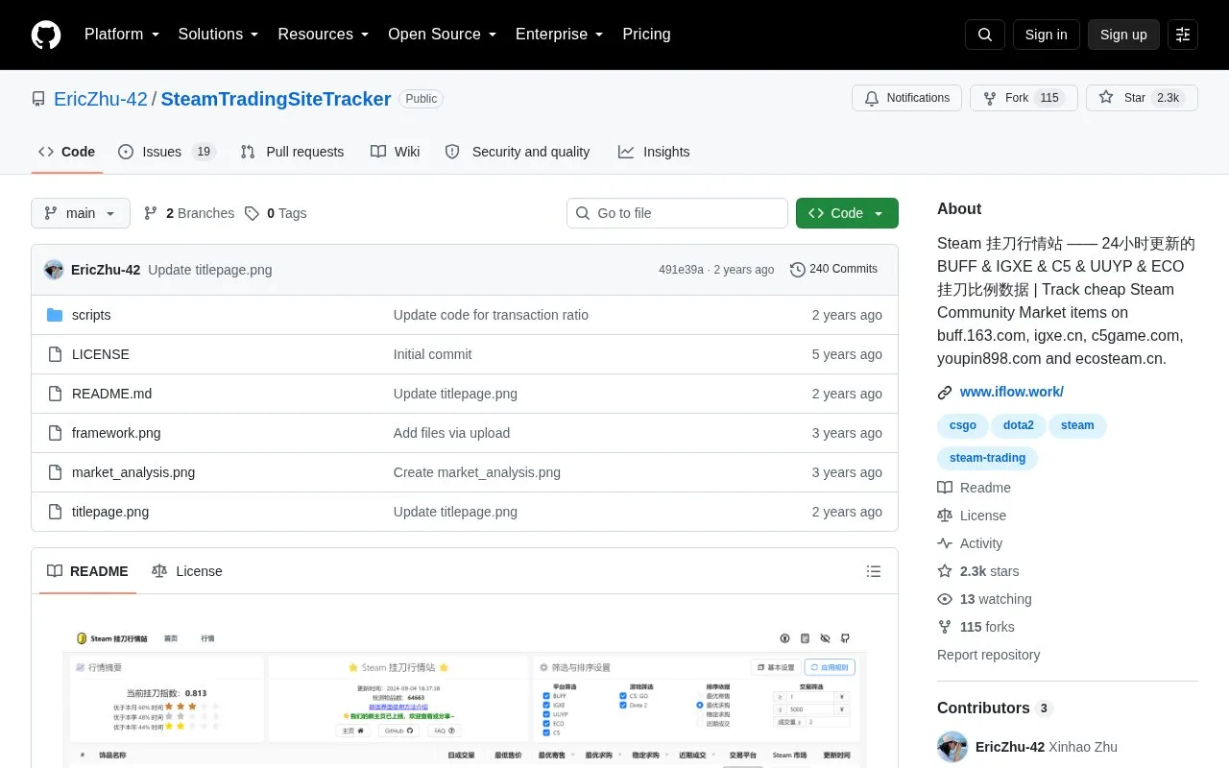Expand the Platform menu
The image size is (1229, 768).
[x=122, y=35]
